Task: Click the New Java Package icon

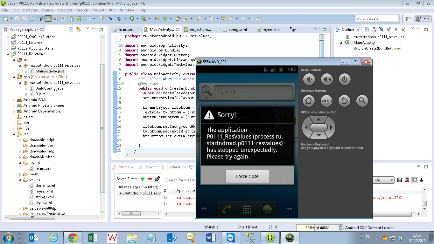Action: pyautogui.click(x=157, y=18)
